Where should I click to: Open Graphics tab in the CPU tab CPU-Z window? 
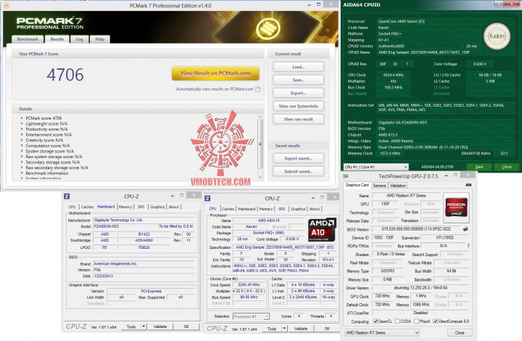pyautogui.click(x=298, y=209)
